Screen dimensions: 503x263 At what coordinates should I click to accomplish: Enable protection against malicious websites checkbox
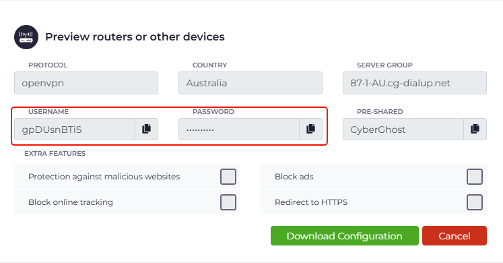228,177
